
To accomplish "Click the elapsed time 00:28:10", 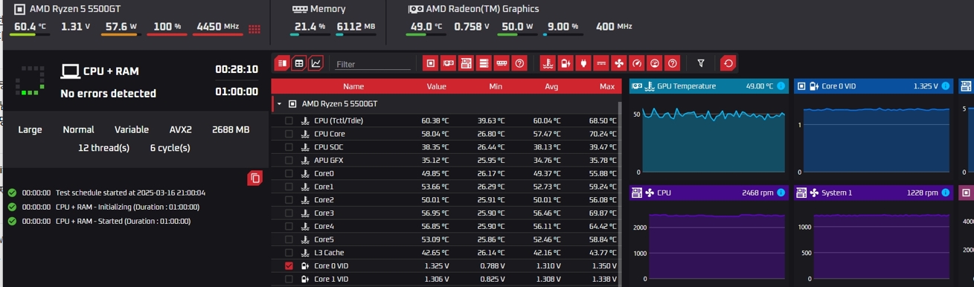I will tap(237, 69).
